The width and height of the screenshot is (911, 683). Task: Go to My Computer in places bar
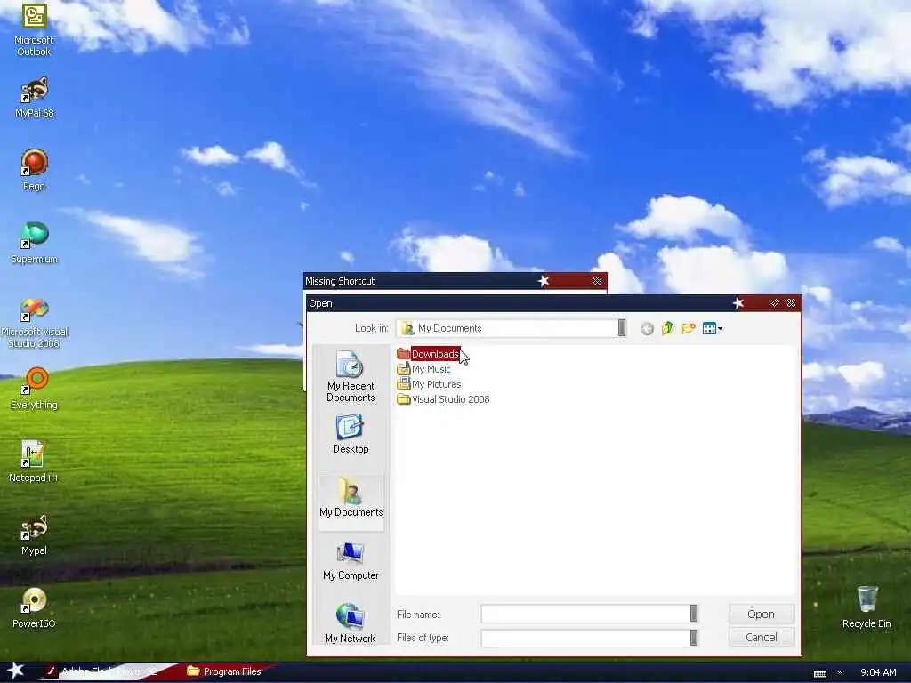tap(351, 560)
